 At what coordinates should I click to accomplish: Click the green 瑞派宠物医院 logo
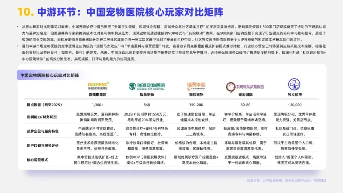(147, 86)
